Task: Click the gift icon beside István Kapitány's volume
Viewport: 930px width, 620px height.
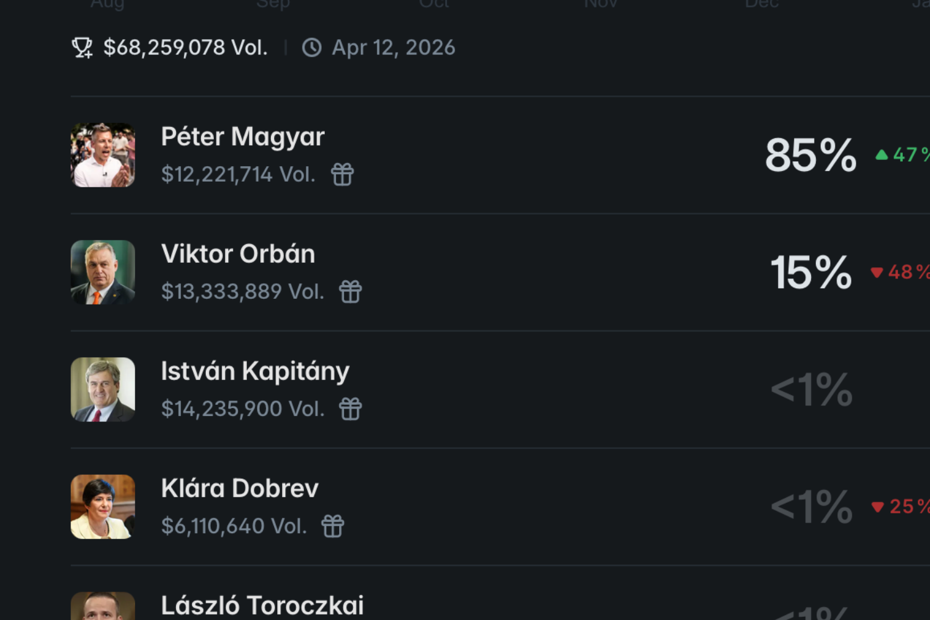Action: 350,409
